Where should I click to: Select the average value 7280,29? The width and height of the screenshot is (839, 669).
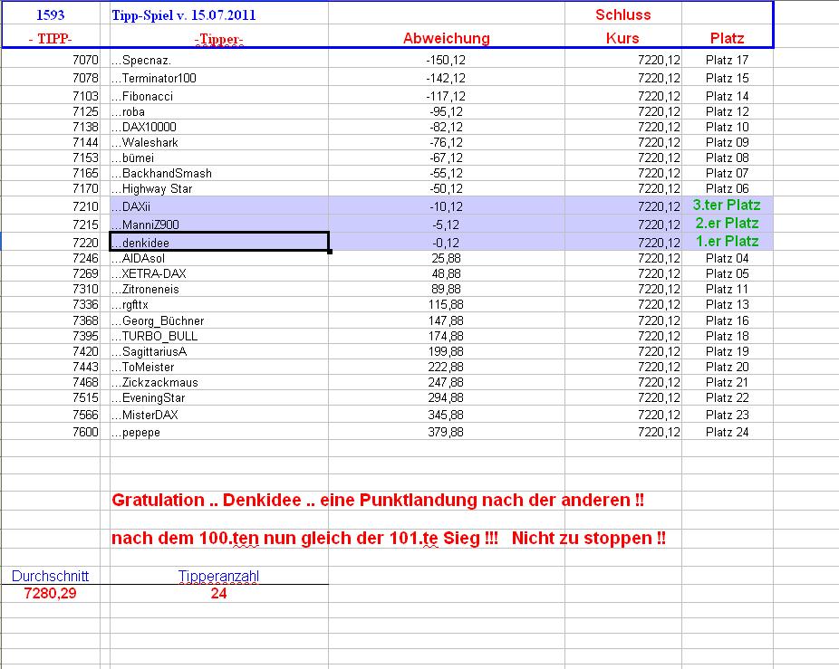click(51, 593)
